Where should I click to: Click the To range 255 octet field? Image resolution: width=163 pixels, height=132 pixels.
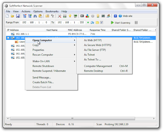pos(82,22)
